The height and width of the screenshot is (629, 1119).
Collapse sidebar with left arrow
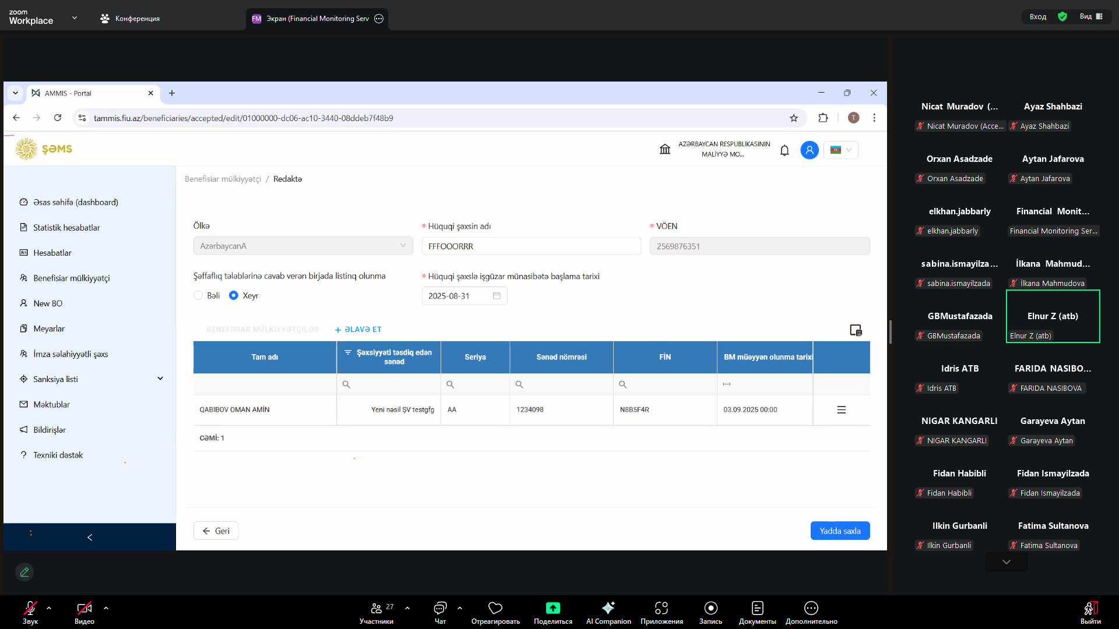click(89, 537)
